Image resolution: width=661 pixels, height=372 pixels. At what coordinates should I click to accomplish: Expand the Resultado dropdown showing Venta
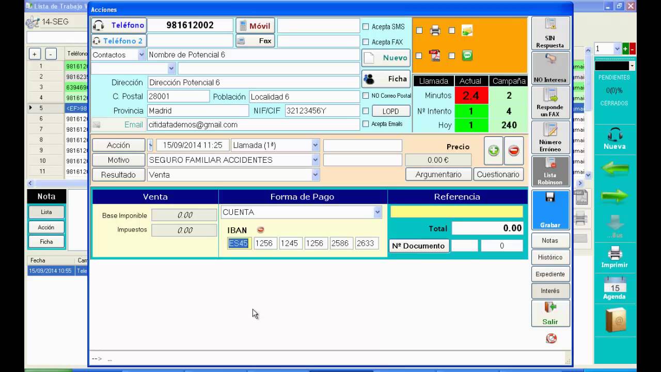point(315,175)
